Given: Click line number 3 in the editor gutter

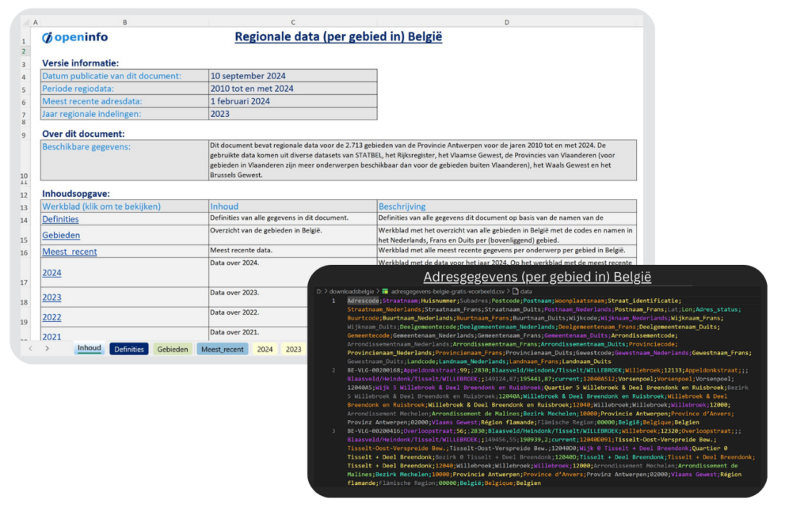Looking at the screenshot, I should tap(333, 430).
